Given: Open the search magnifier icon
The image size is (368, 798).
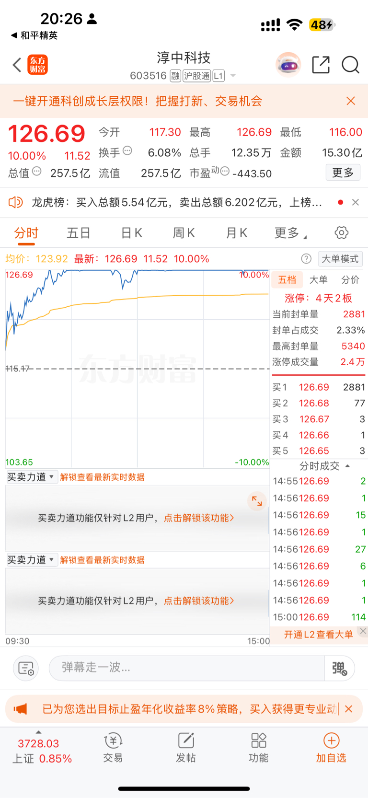Looking at the screenshot, I should tap(350, 65).
